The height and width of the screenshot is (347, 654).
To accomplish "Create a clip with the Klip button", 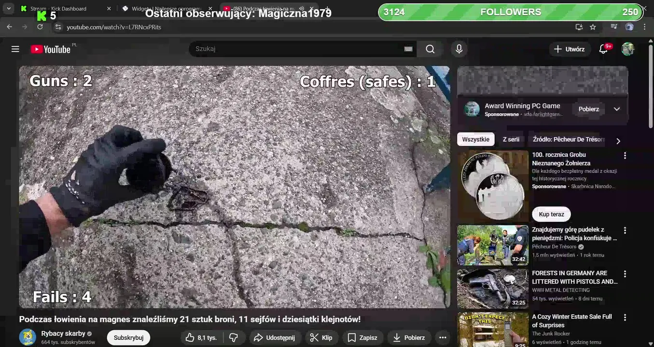I will [321, 338].
